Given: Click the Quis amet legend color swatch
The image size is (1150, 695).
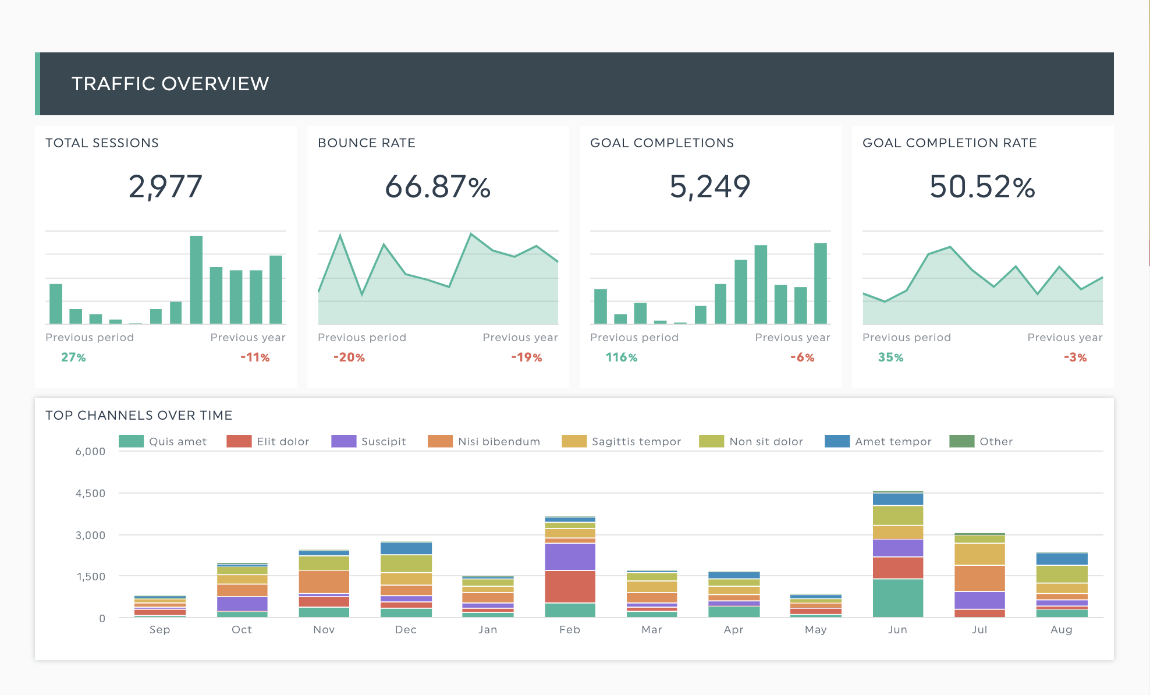Looking at the screenshot, I should pyautogui.click(x=131, y=441).
